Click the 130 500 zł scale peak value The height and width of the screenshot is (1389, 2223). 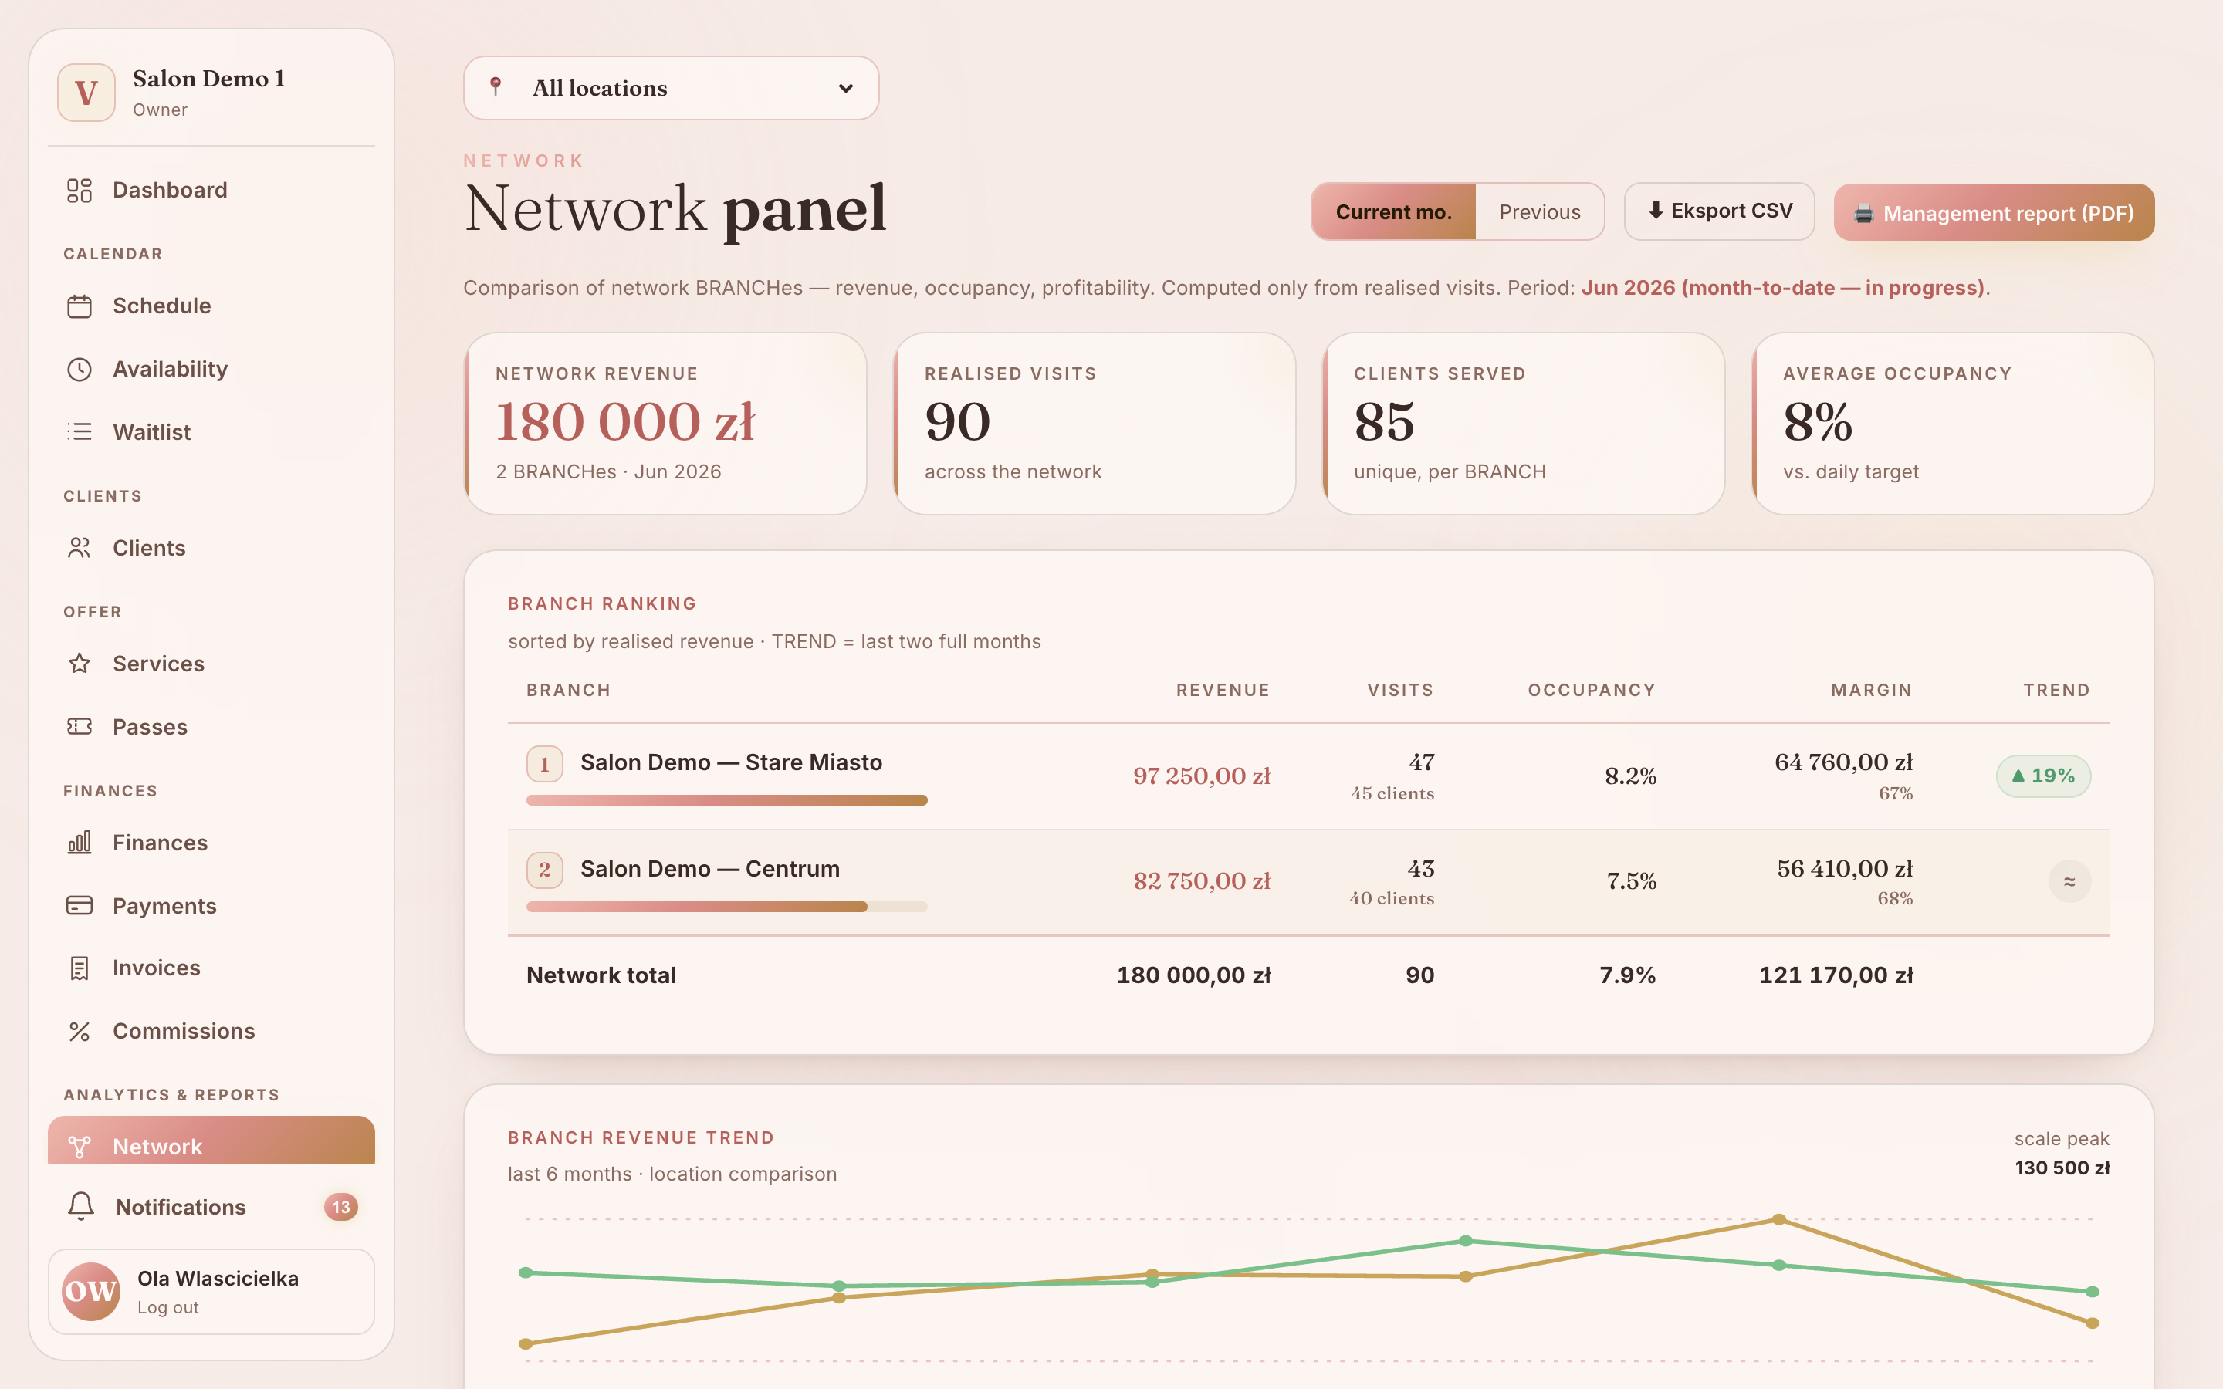point(2062,1168)
